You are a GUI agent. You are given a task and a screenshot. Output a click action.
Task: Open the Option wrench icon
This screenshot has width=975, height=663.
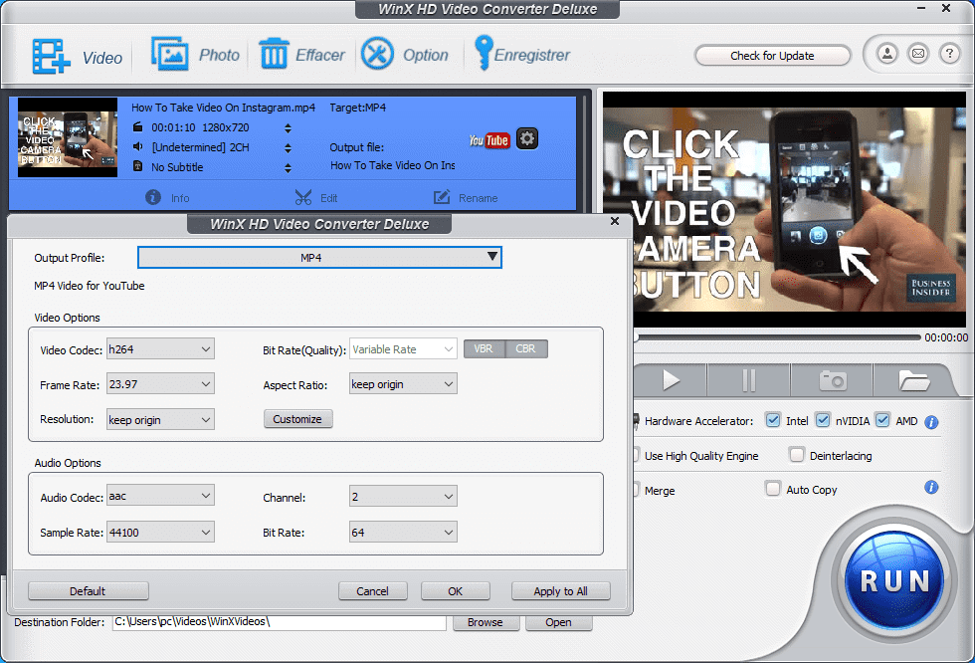coord(377,54)
